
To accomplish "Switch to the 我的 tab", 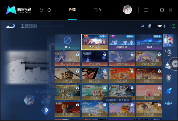I will [x=97, y=10].
